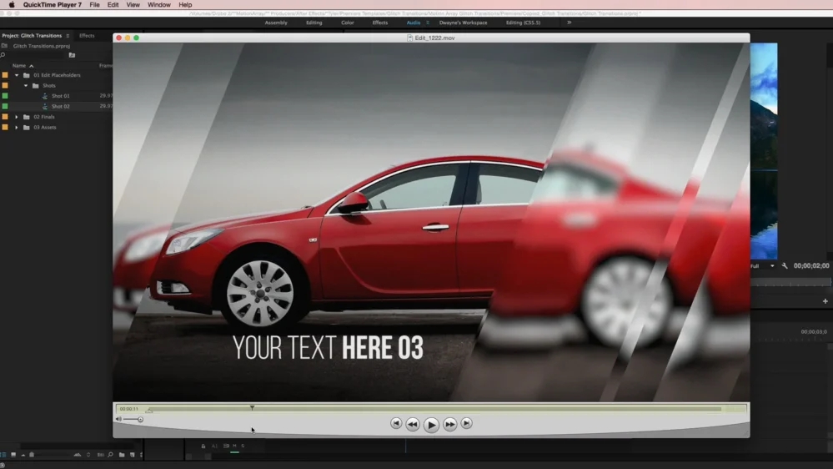Toggle mute M on the audio track
This screenshot has height=469, width=833.
(234, 446)
